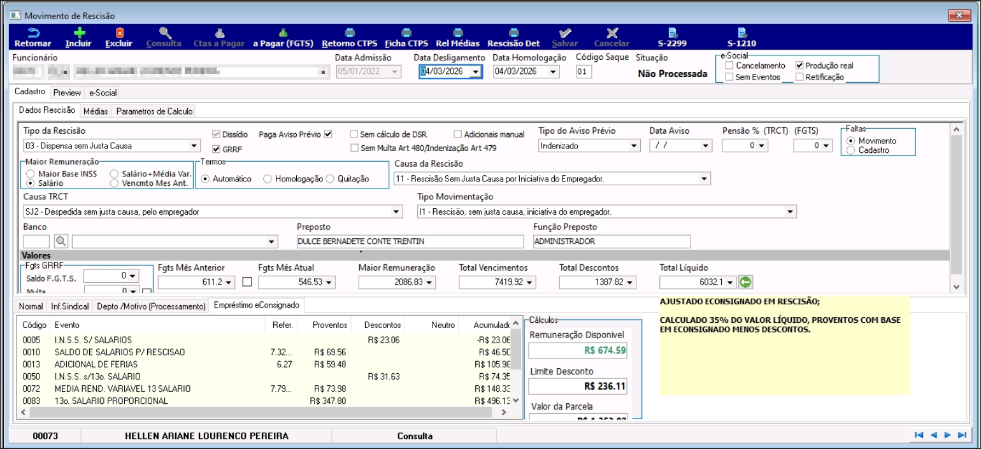
Task: Select the Homologação radio option
Action: point(268,179)
